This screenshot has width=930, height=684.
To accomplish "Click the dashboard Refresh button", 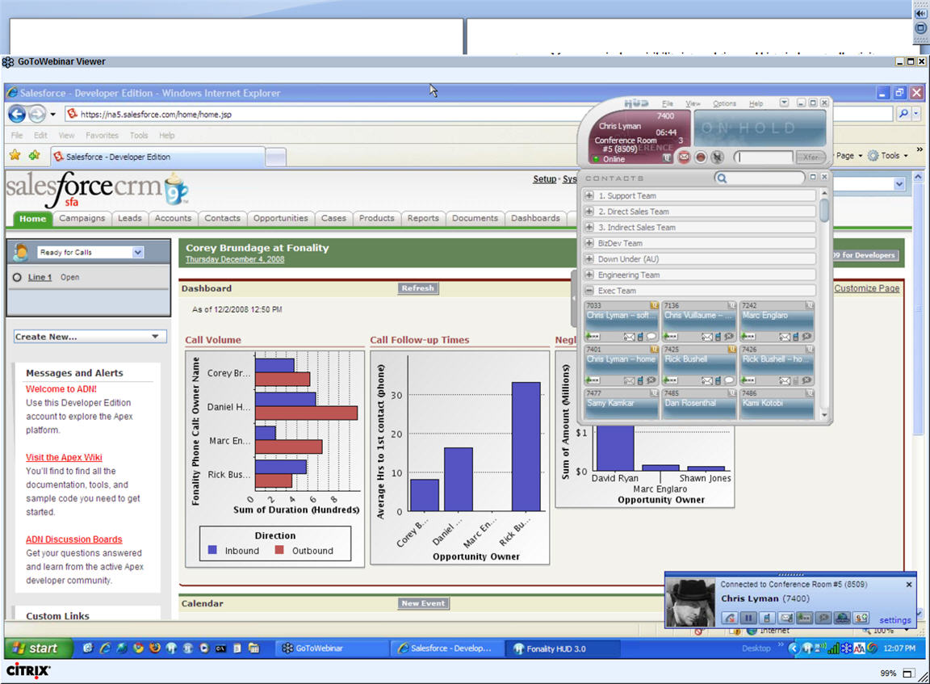I will coord(417,288).
